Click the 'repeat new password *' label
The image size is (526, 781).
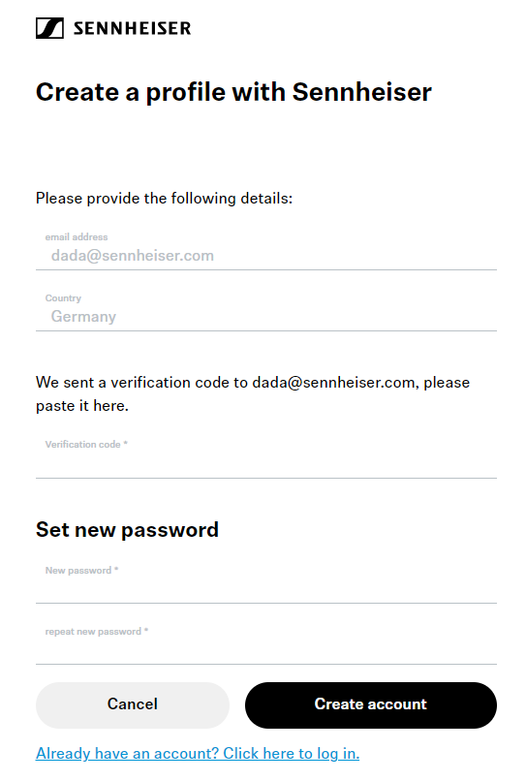(x=97, y=632)
